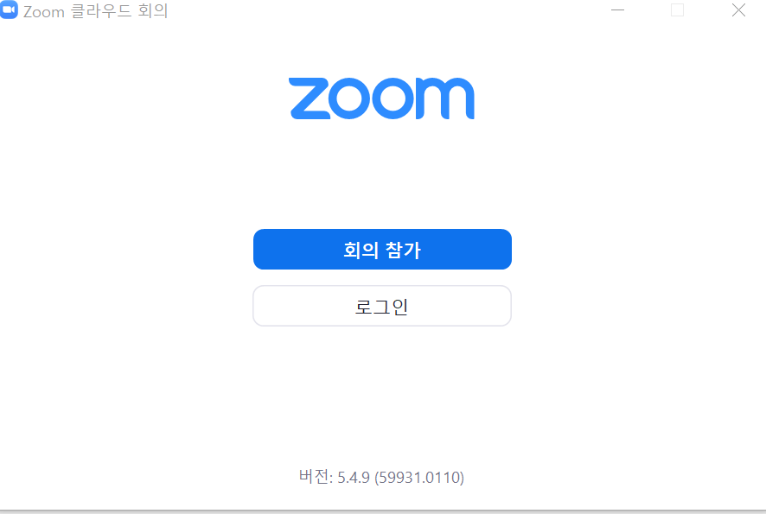Click the word 버전 in the footer
Screen dimensions: 766x514
click(x=315, y=476)
